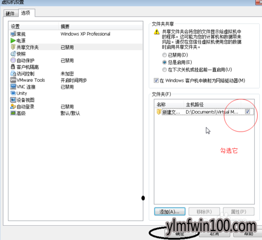Click the 常规 (General) monitor icon
This screenshot has width=262, height=240.
point(13,34)
